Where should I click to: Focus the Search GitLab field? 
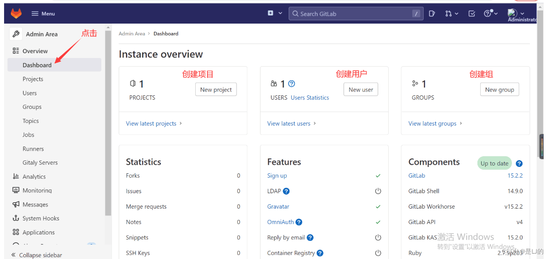click(356, 14)
